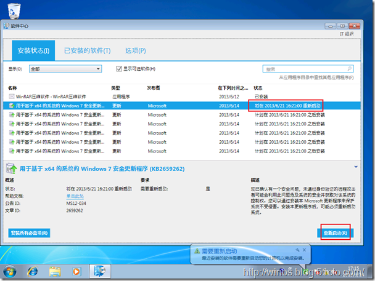375x281 pixels.
Task: Click status 将在 2013/6/21 16:21:00 重新启动
Action: 287,106
